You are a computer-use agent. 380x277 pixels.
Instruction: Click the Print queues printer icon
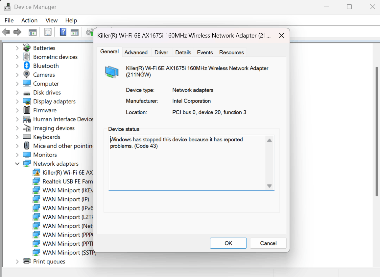tap(27, 261)
